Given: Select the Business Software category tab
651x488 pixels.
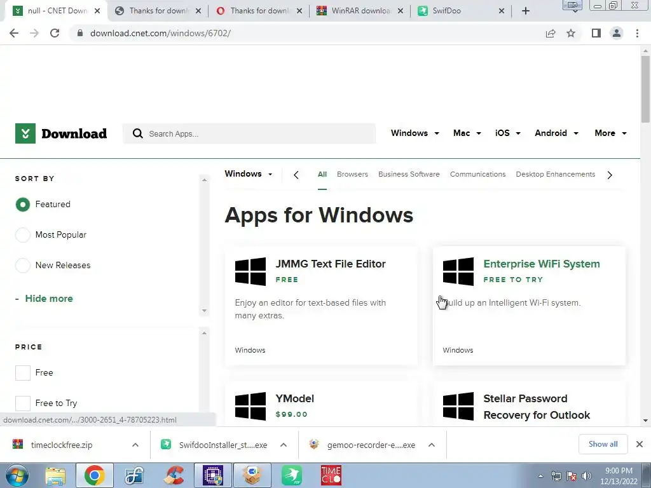Looking at the screenshot, I should click(409, 174).
